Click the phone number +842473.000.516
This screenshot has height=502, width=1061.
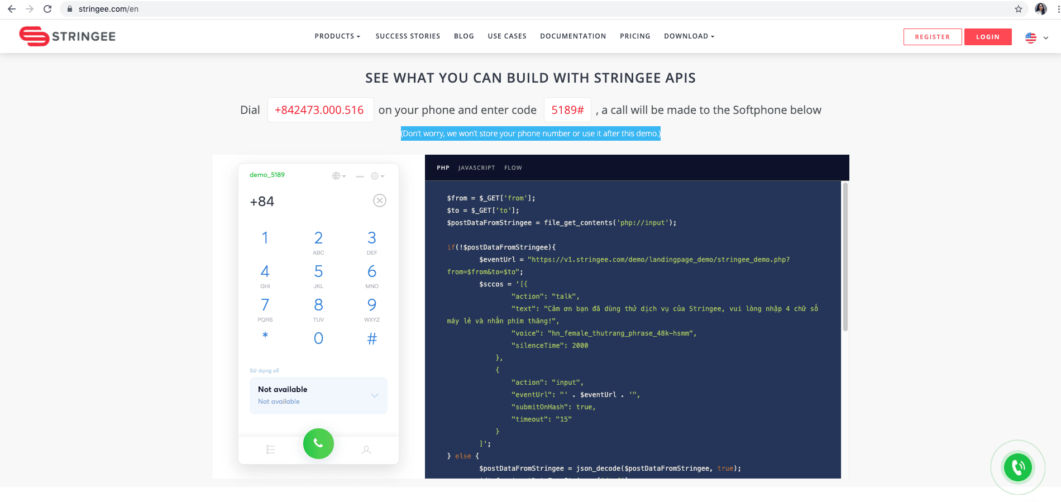pos(319,110)
